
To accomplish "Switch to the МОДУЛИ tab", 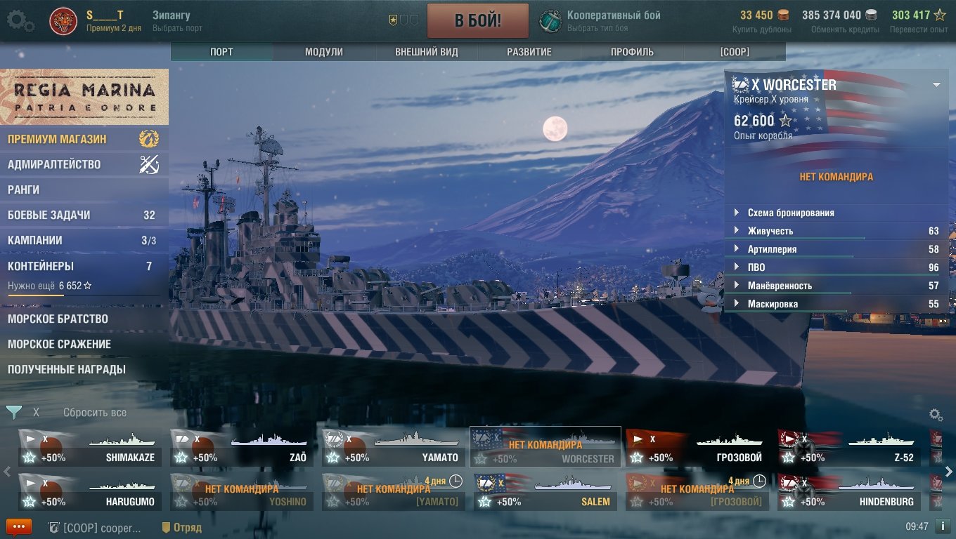I will 324,52.
